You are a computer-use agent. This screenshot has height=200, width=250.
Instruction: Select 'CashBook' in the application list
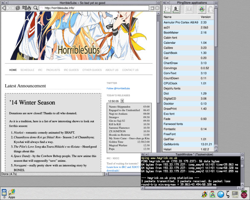pos(188,53)
